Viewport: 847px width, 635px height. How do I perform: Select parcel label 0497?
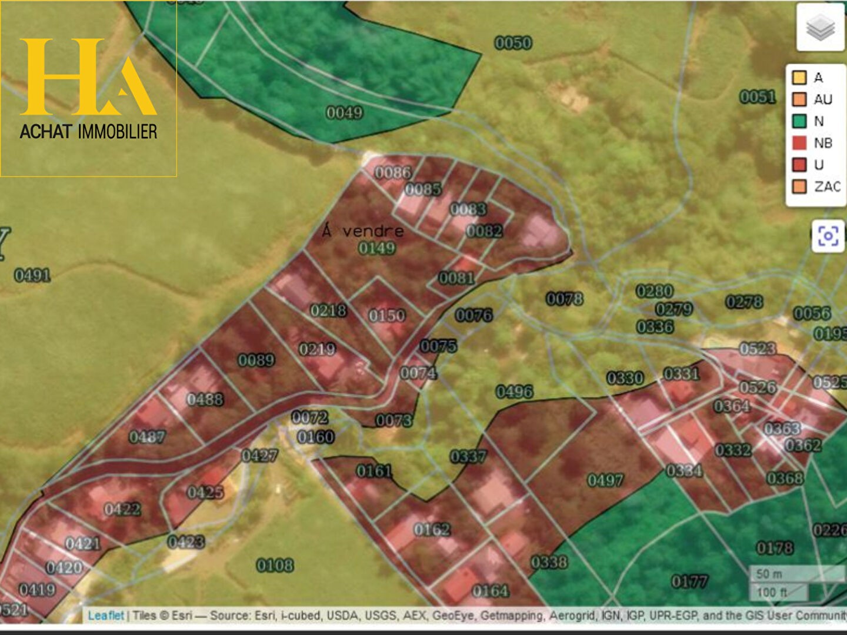(x=605, y=480)
